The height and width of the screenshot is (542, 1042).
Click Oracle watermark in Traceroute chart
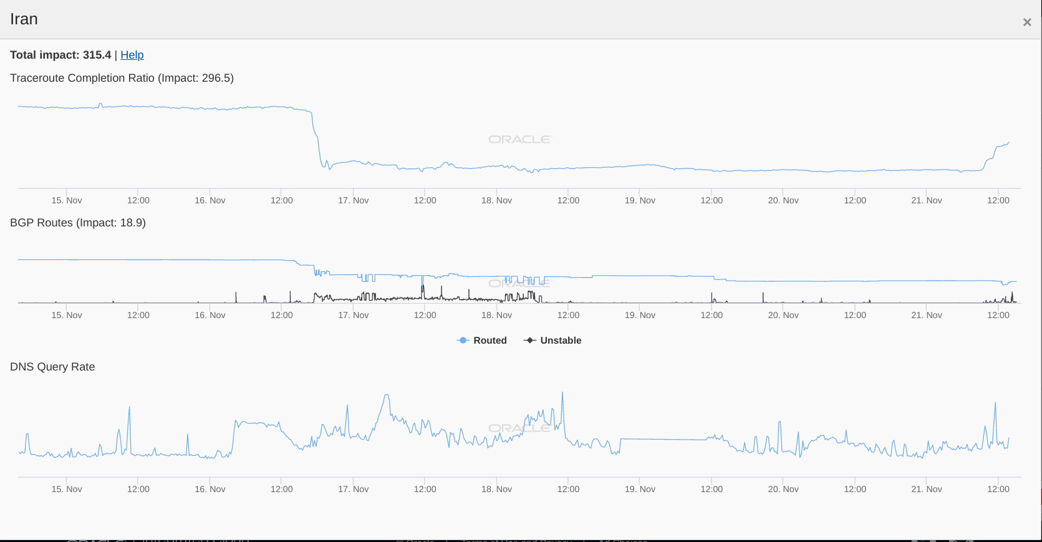519,140
